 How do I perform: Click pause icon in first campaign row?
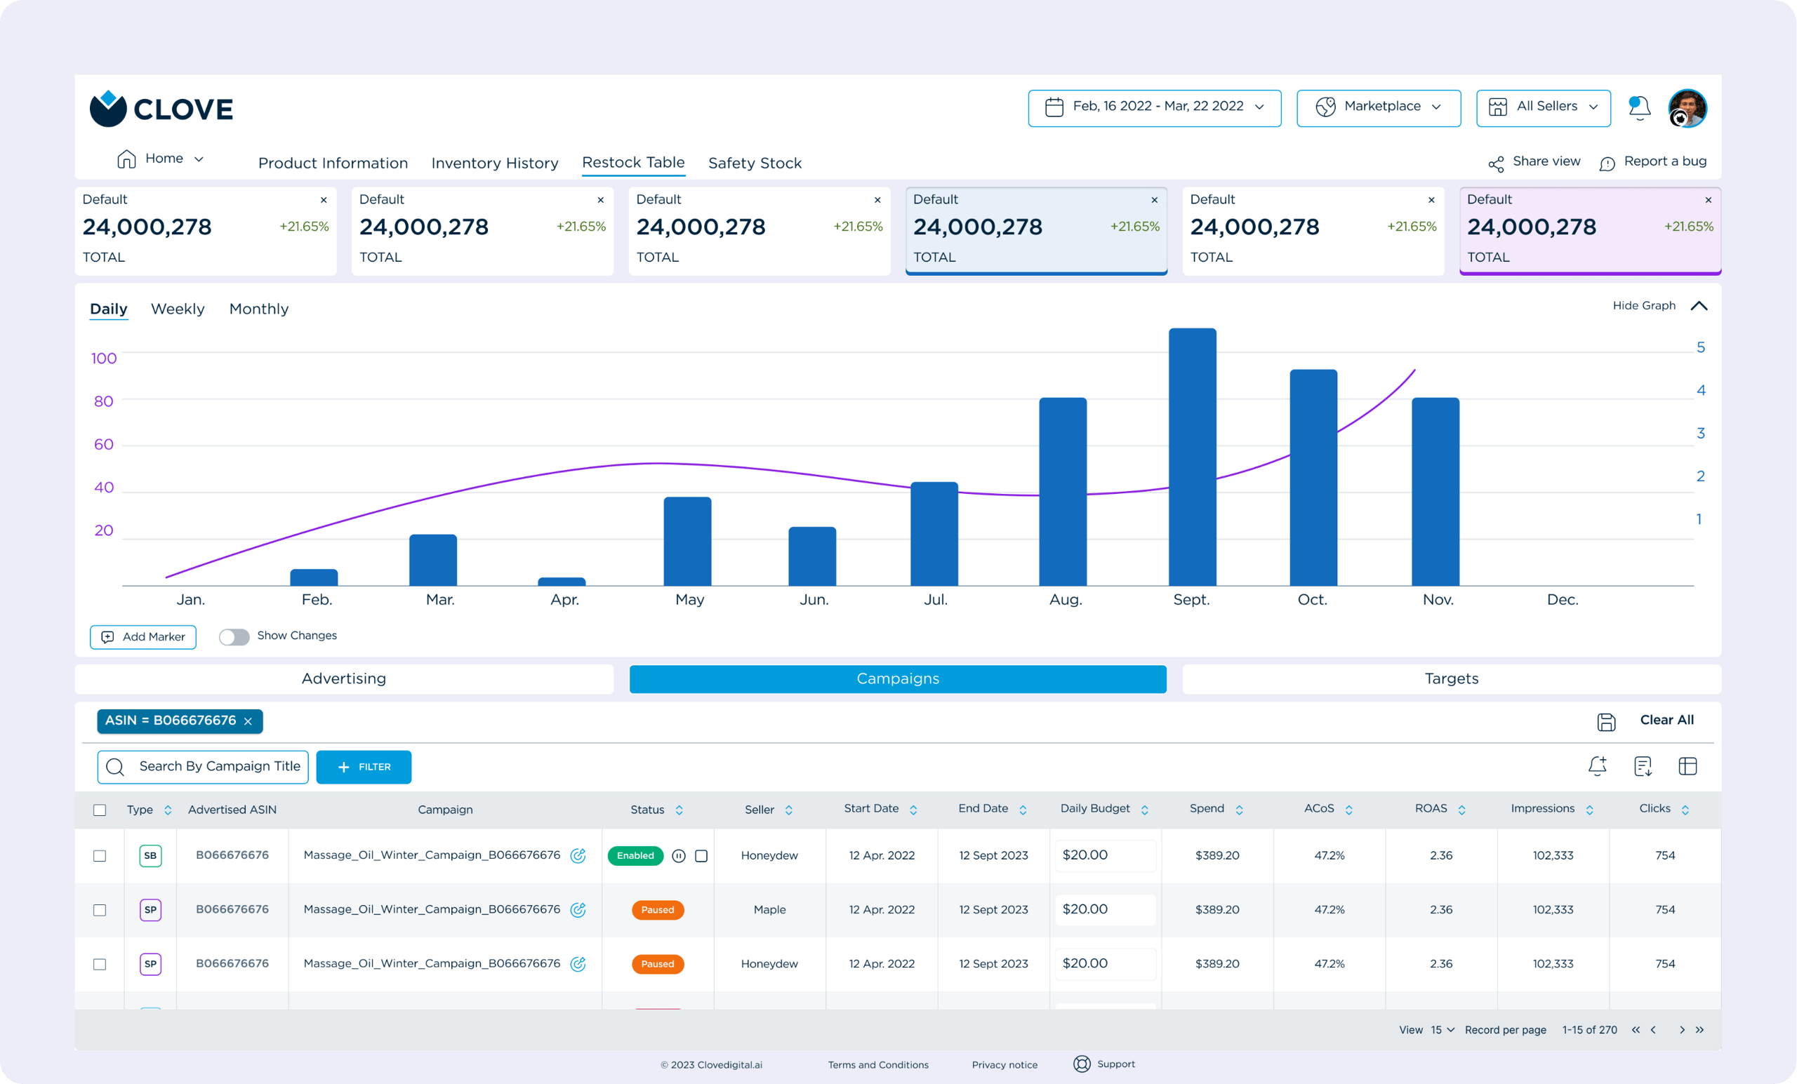pos(678,856)
